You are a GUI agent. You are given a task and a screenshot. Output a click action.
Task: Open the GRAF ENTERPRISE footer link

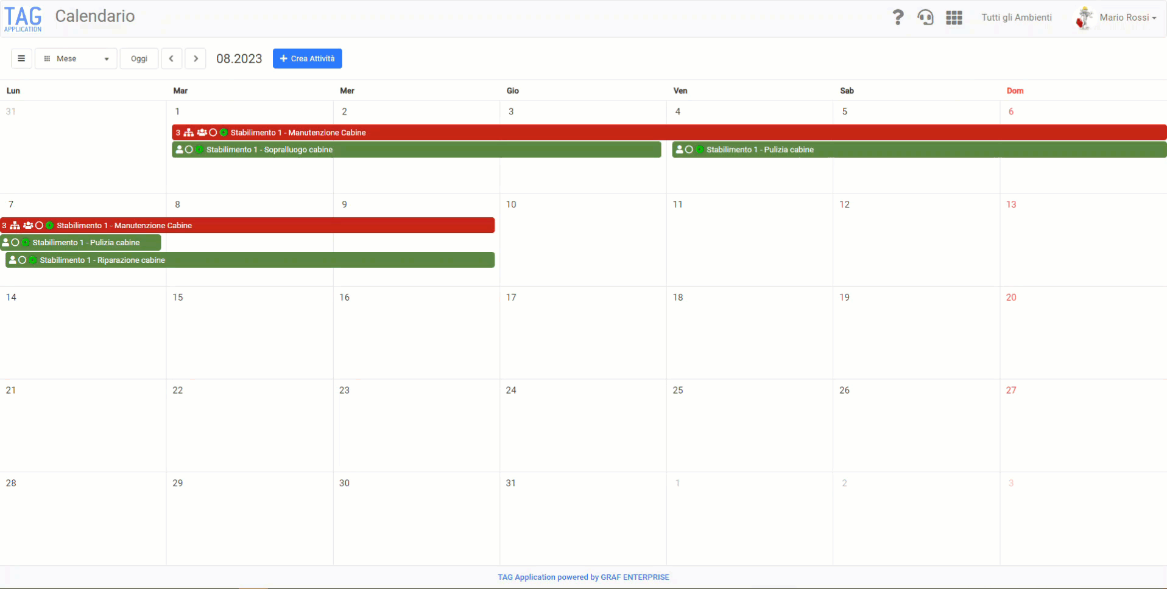pyautogui.click(x=635, y=577)
